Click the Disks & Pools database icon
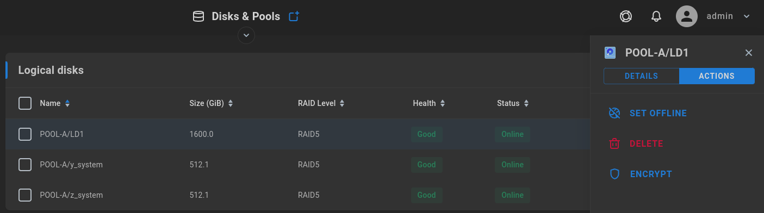 (x=199, y=17)
